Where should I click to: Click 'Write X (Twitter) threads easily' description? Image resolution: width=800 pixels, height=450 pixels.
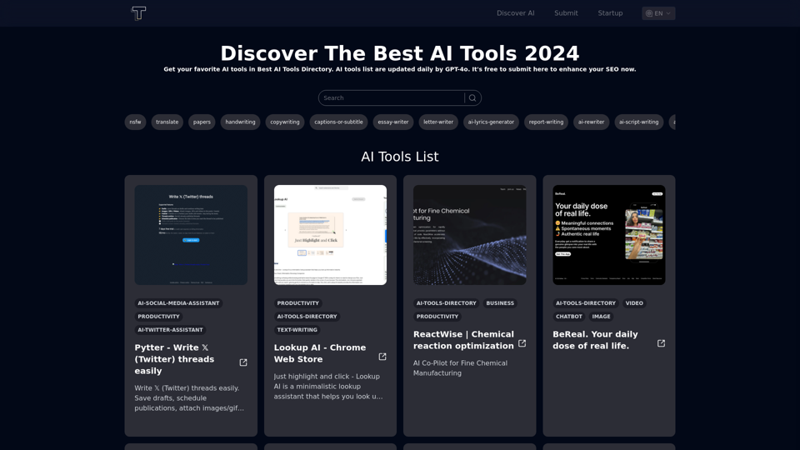[189, 398]
